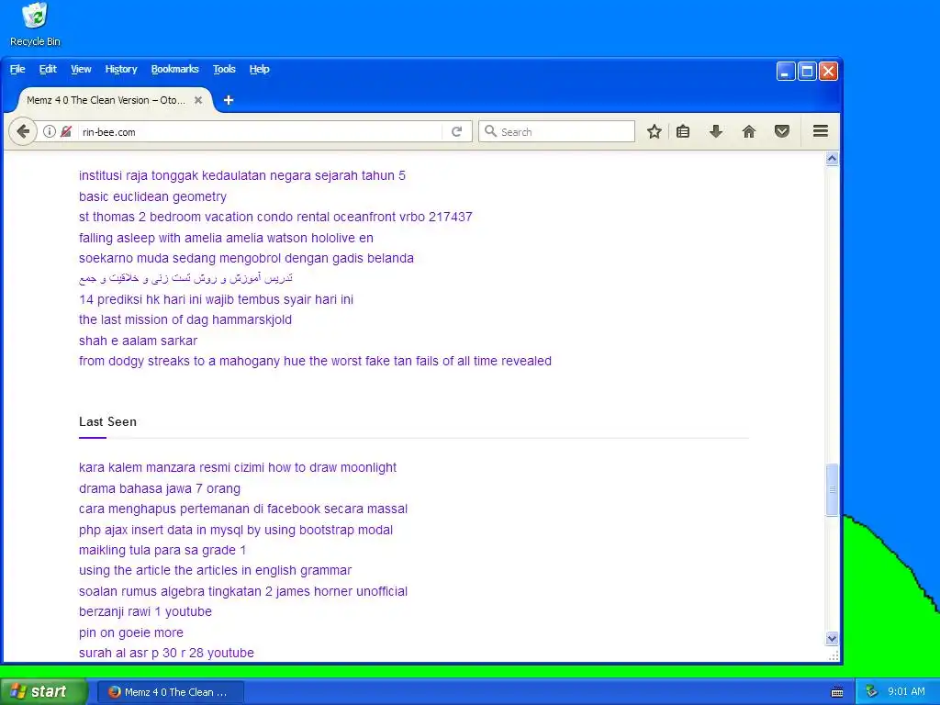The width and height of the screenshot is (940, 705).
Task: Open the basic euclidean geometry link
Action: pos(153,196)
